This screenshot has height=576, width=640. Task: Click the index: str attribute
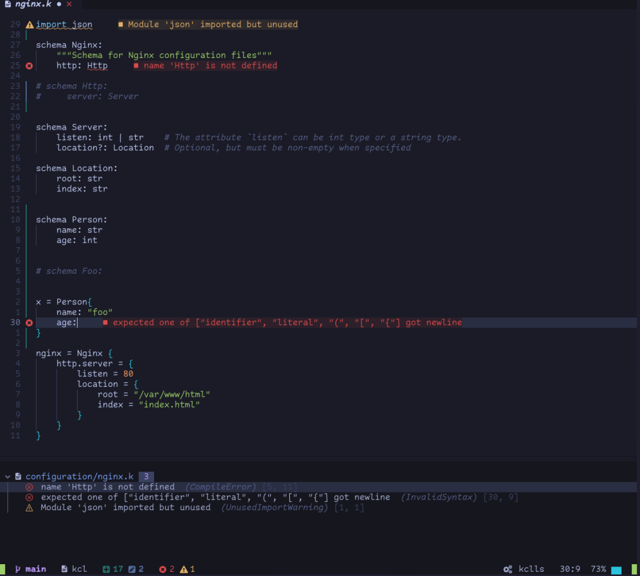82,189
